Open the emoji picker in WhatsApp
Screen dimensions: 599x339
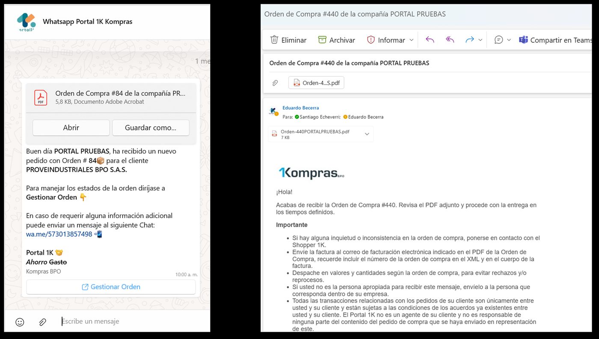point(20,322)
